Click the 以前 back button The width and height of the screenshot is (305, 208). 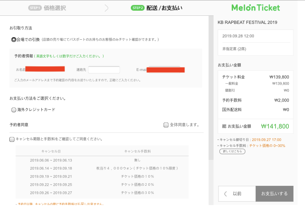[237, 193]
